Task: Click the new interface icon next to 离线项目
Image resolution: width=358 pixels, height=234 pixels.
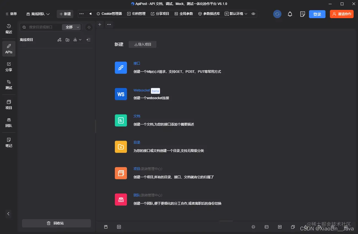Action: click(59, 40)
